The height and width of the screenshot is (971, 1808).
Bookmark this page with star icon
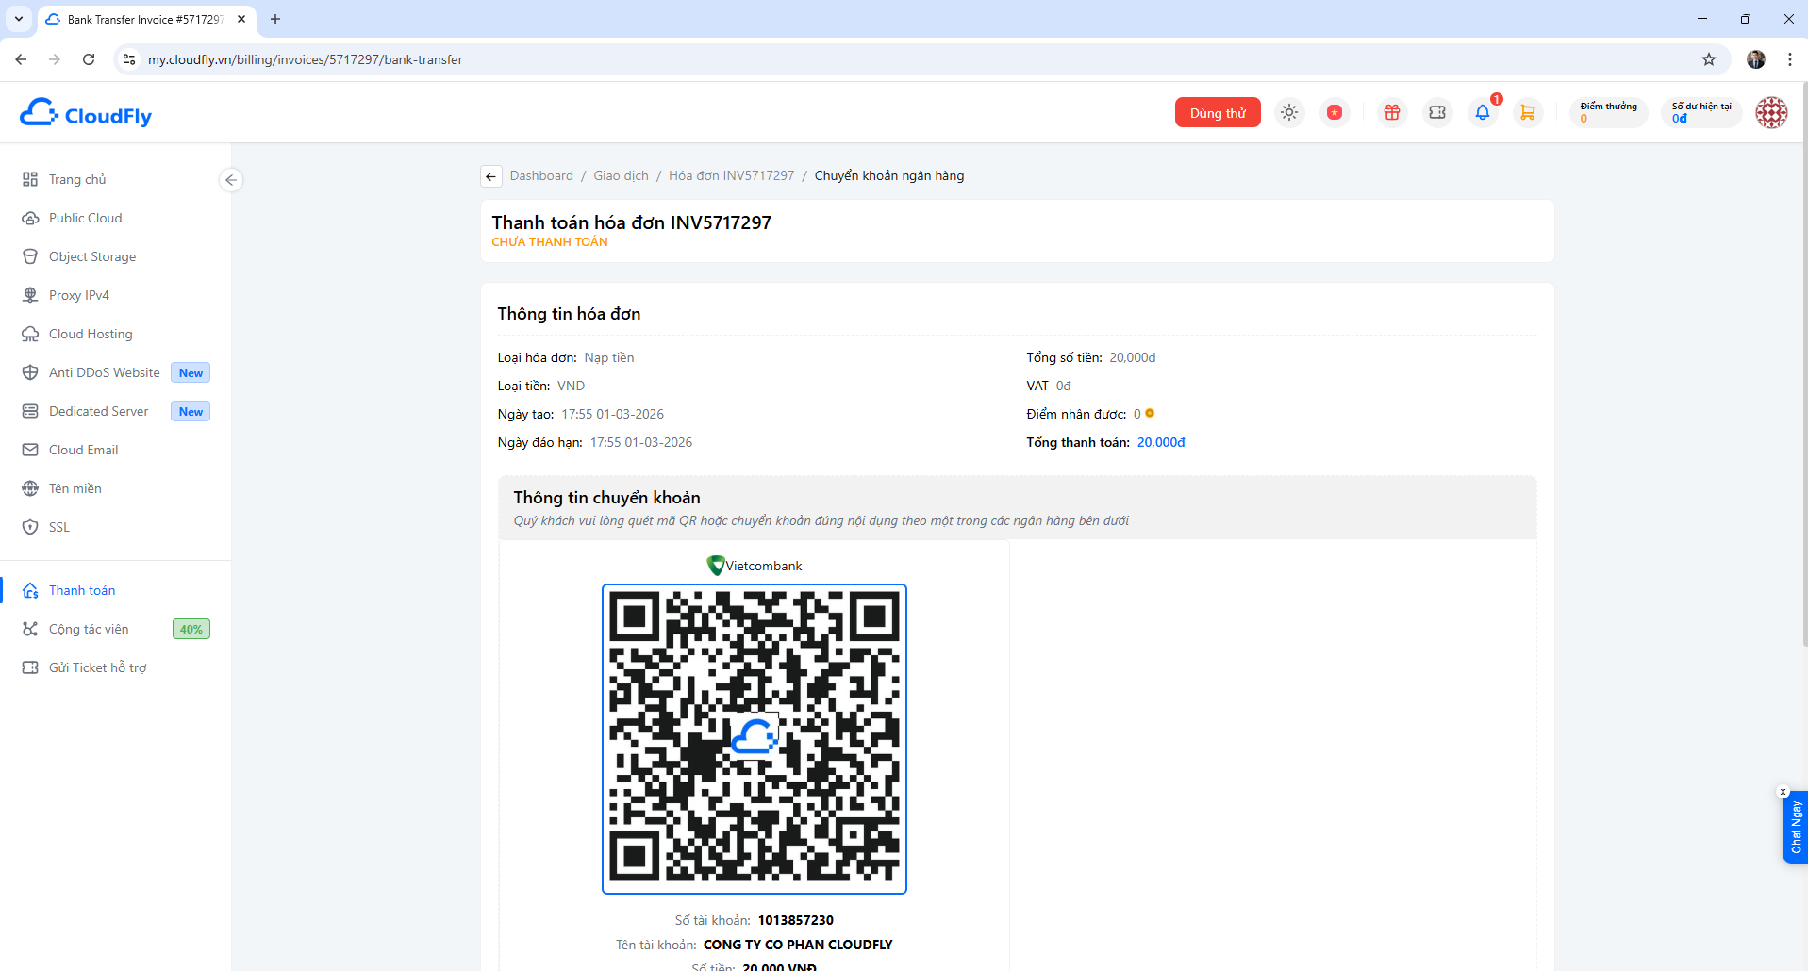click(x=1709, y=59)
